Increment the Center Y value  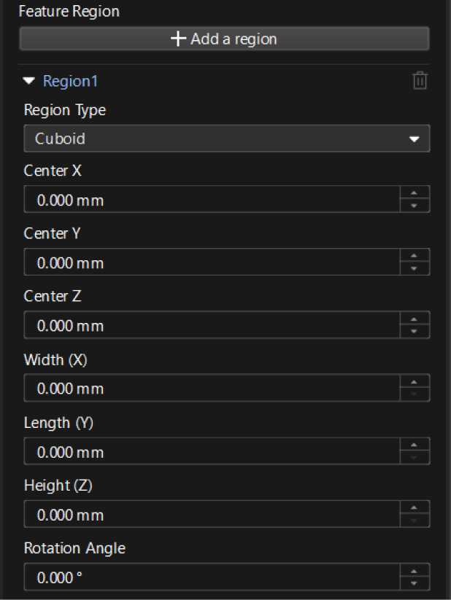(x=415, y=256)
